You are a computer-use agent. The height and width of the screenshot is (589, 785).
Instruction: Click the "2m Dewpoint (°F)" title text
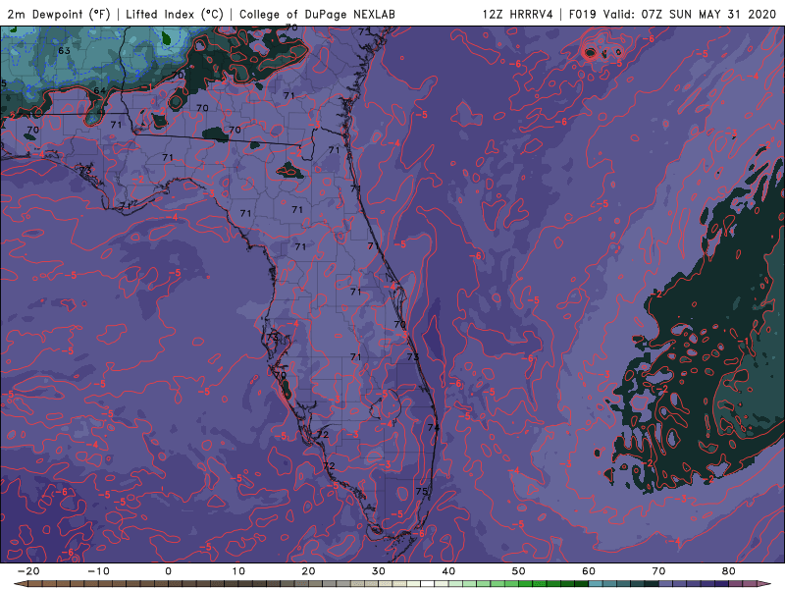point(59,14)
